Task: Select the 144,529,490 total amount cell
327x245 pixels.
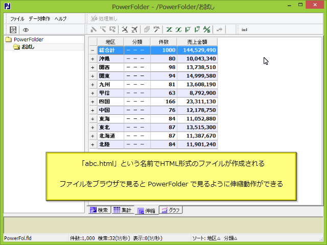Action: coord(197,50)
